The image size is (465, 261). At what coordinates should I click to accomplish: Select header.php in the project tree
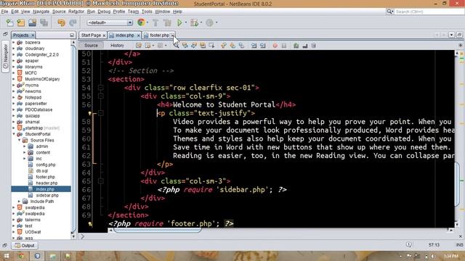coord(46,183)
